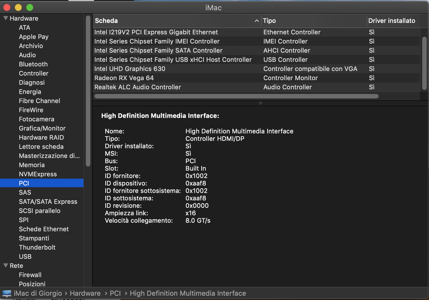Click Hardware in the bottom path bar
Screen dimensions: 429x300
(x=85, y=293)
